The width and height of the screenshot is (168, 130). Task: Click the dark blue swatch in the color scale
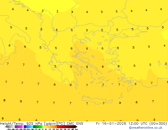(25, 127)
